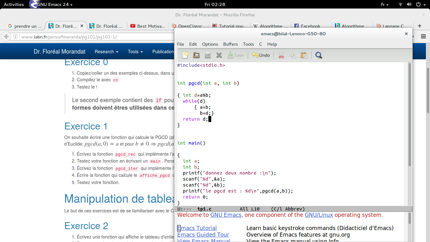Image resolution: width=430 pixels, height=242 pixels.
Task: Close the current buffer with X icon
Action: pyautogui.click(x=219, y=55)
